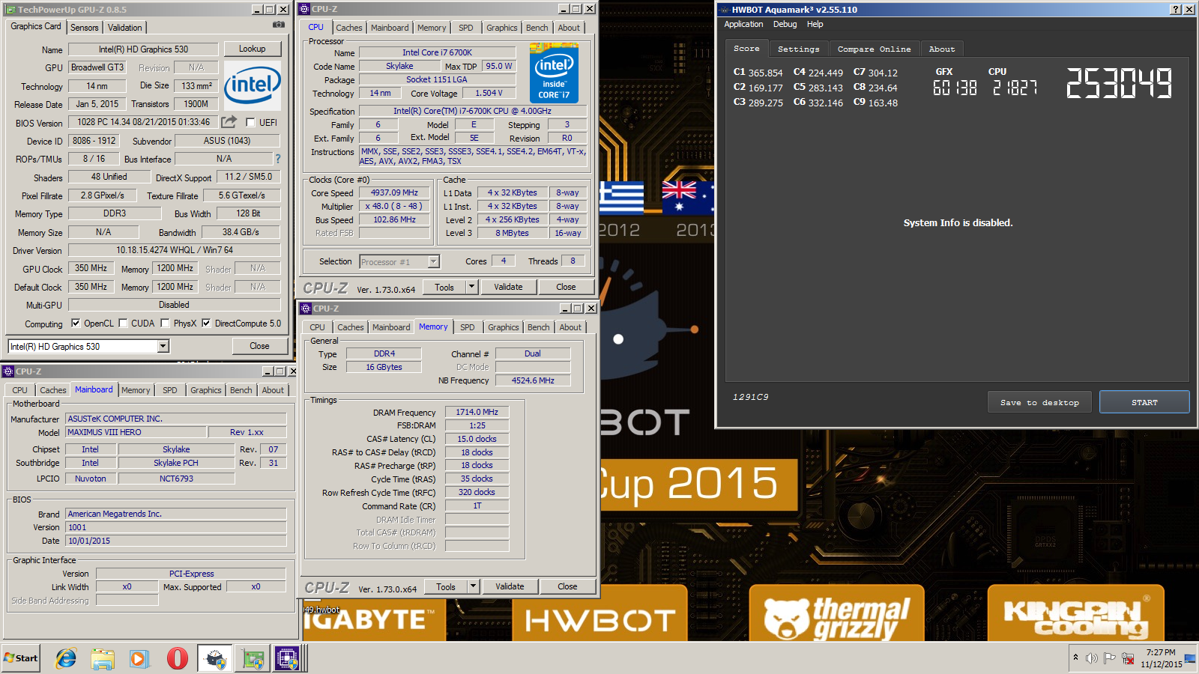Open the Debug menu in Aquamark
Screen dimensions: 1199x674
click(785, 24)
